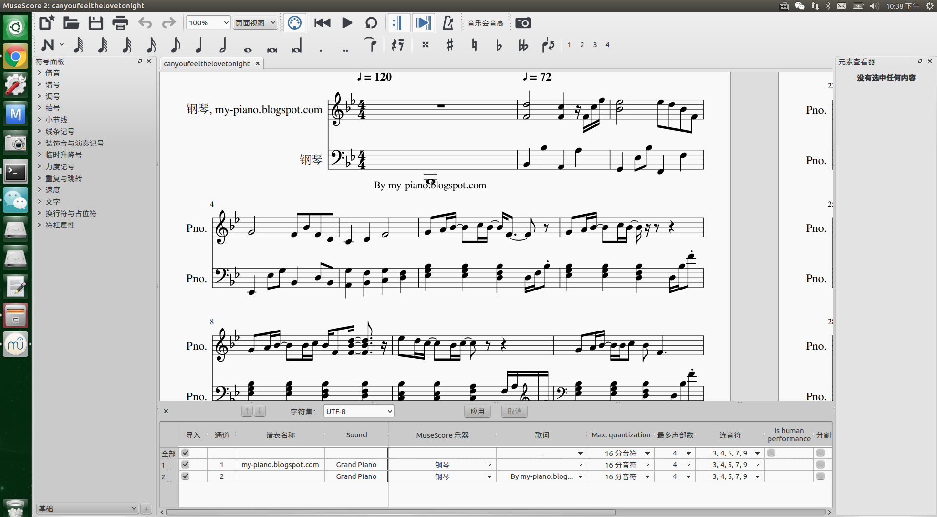Click the 取消 cancel button

pyautogui.click(x=515, y=412)
